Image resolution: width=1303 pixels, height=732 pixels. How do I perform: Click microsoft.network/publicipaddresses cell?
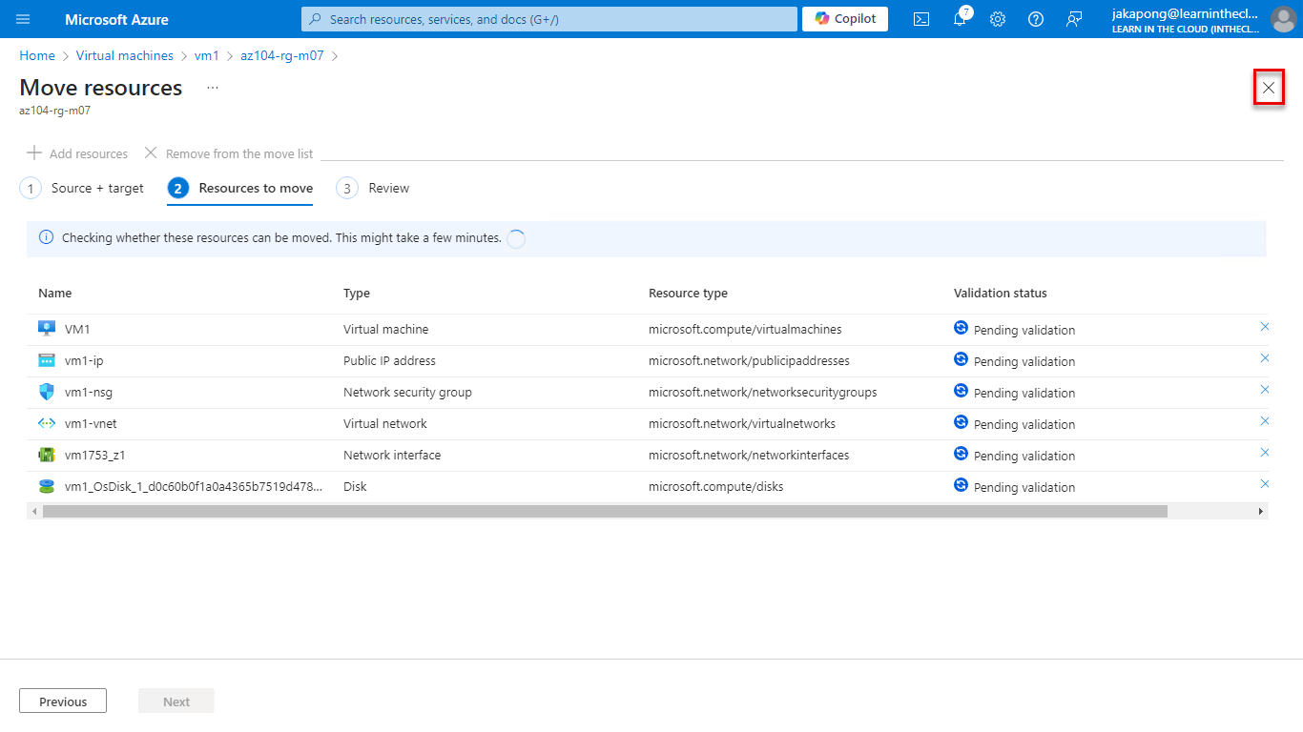749,361
